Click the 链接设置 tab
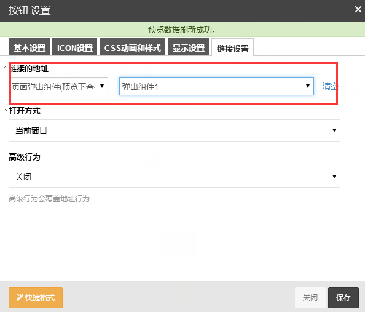Screen dimensions: 365x312 click(x=232, y=47)
